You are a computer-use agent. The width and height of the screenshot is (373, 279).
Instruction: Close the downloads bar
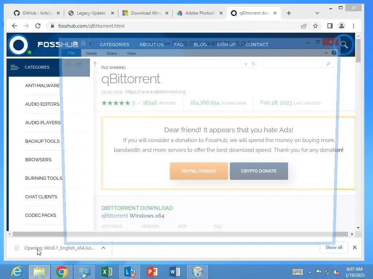click(x=355, y=247)
